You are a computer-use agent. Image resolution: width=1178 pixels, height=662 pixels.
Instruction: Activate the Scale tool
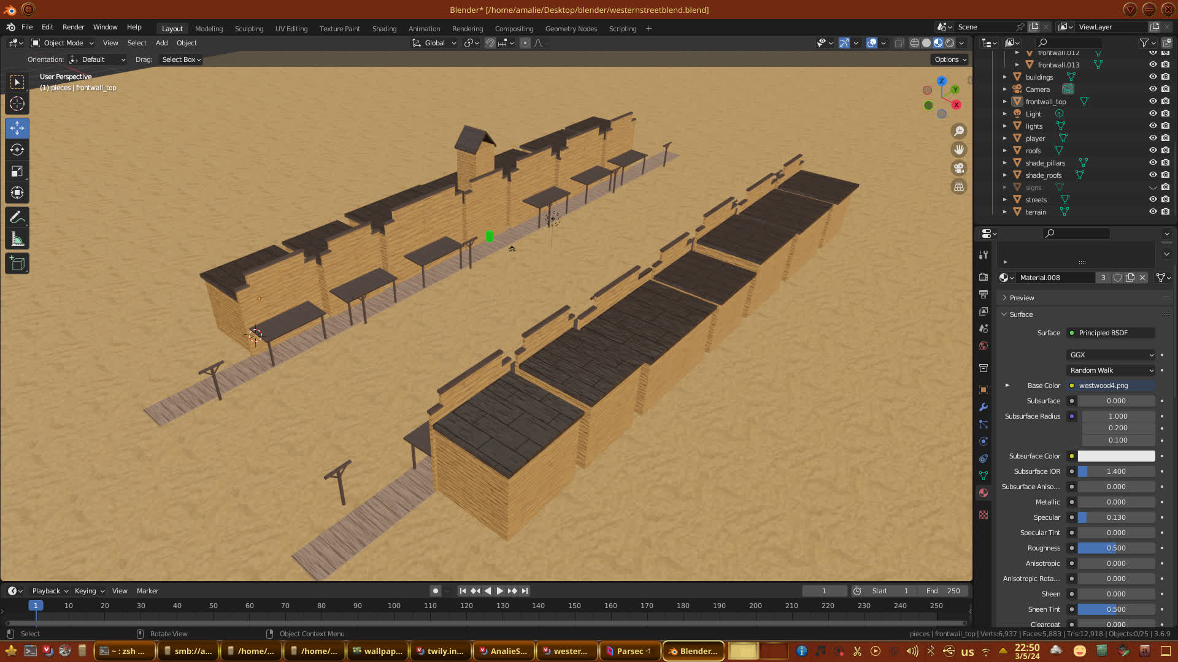17,172
